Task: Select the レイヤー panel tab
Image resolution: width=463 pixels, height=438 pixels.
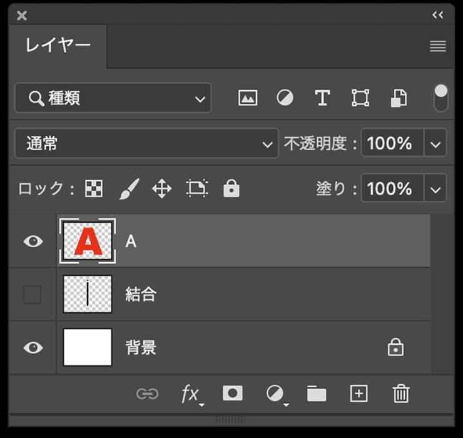Action: (58, 46)
